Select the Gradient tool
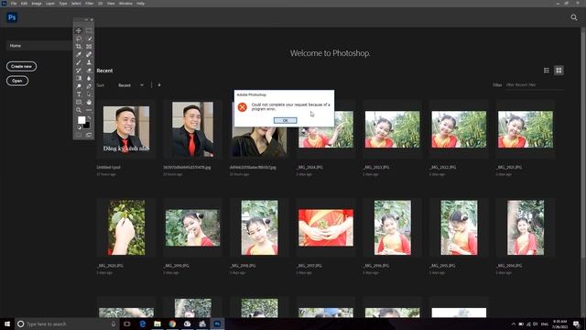This screenshot has height=330, width=586. coord(79,78)
